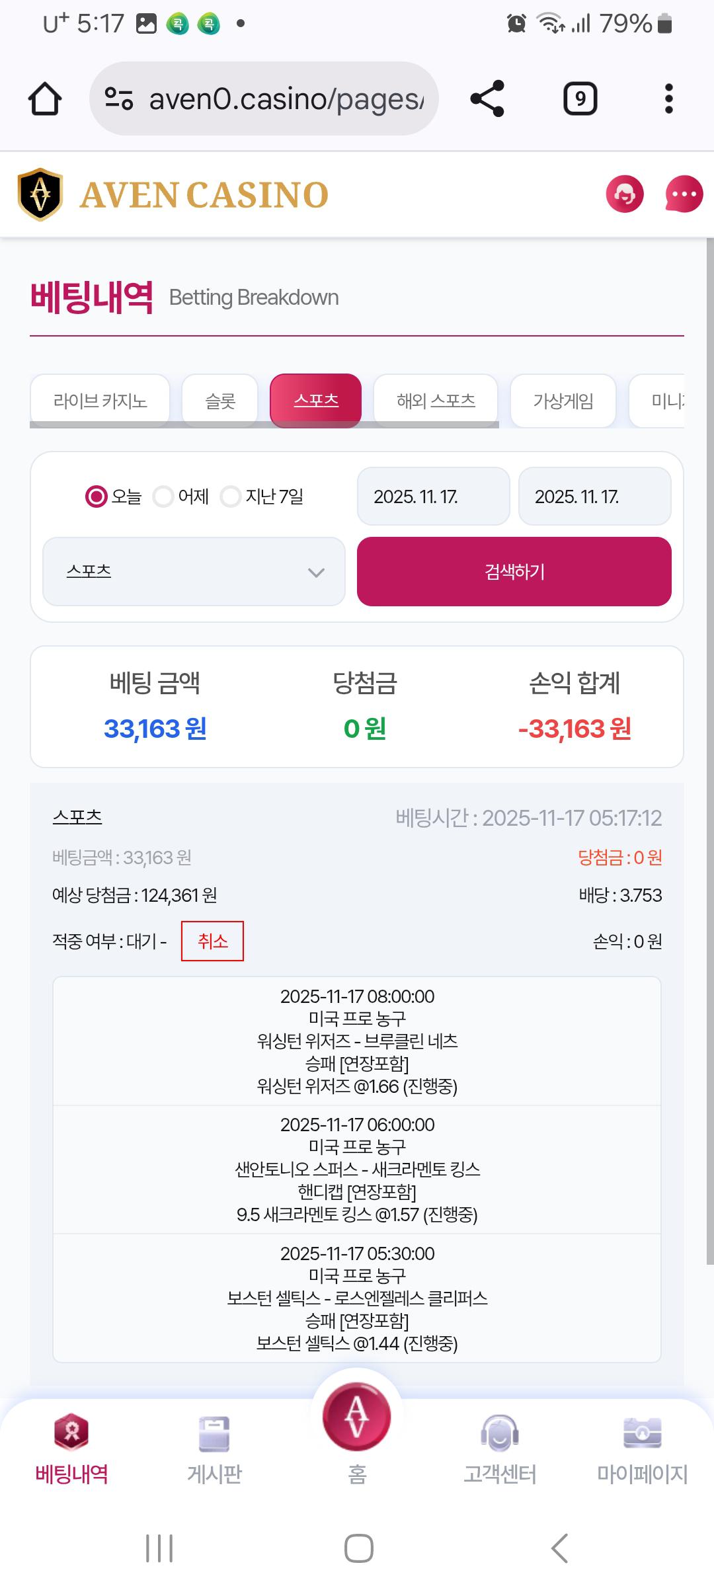Open the end date picker field

click(x=594, y=497)
